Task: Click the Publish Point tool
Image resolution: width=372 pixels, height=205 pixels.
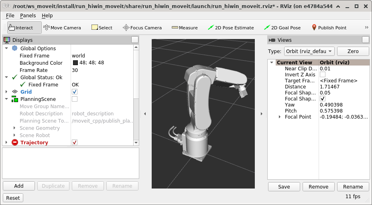Action: tap(329, 28)
